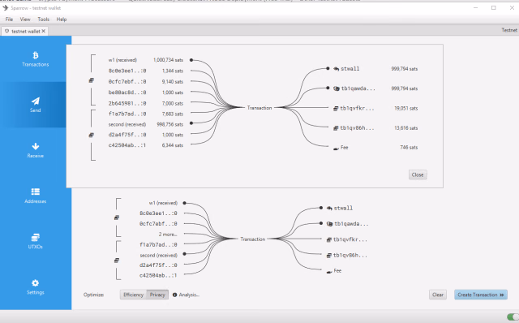Screen dimensions: 519x323
Task: Select Privacy optimization
Action: click(x=157, y=295)
